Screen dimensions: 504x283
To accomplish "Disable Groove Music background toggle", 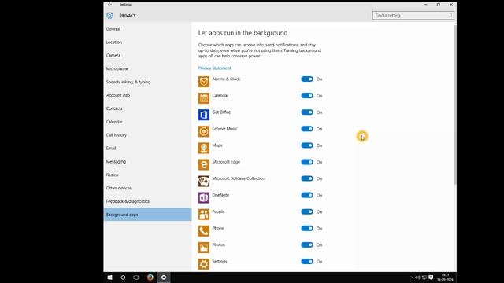I will click(x=307, y=129).
